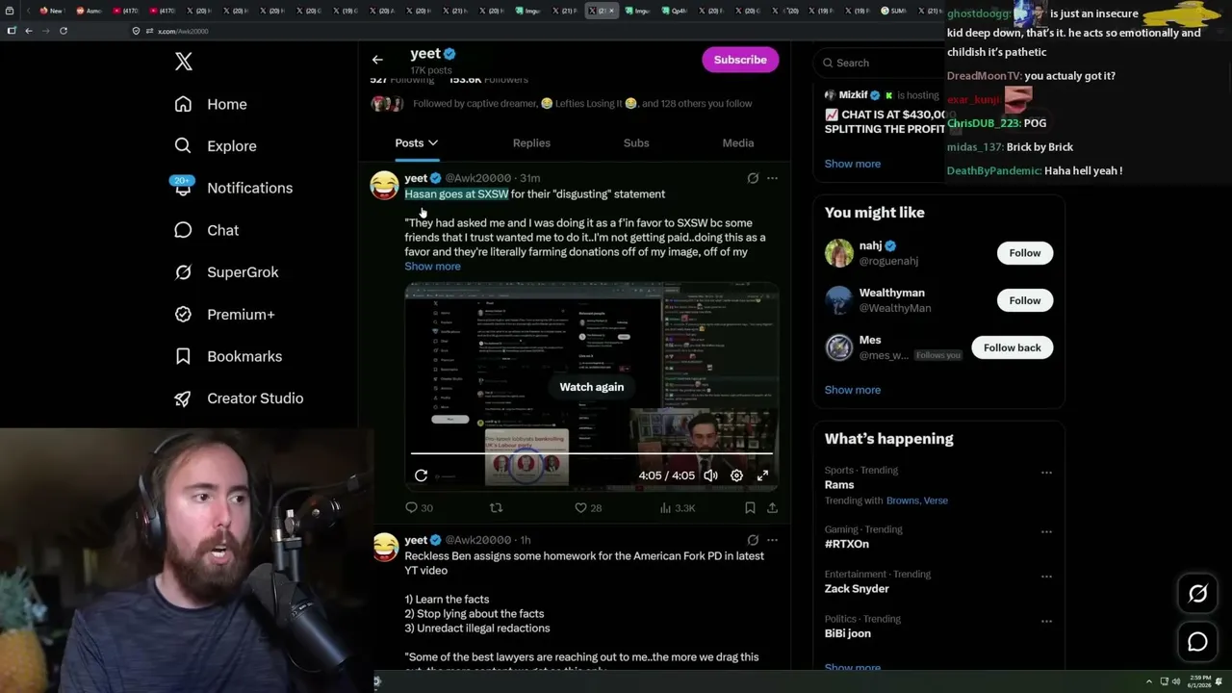Open the floating Grok button
The image size is (1232, 693).
1197,594
